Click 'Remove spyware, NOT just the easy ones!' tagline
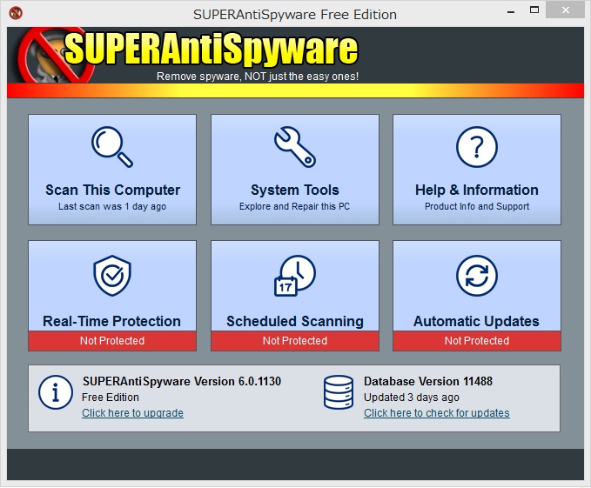This screenshot has width=591, height=488. pos(258,77)
